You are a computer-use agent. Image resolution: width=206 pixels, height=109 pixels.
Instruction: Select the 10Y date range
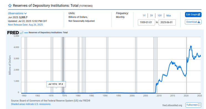(159, 16)
